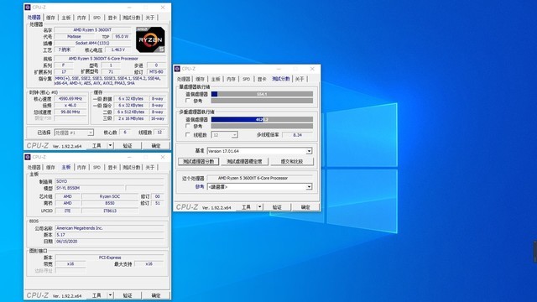The image size is (537, 302).
Task: Switch to 缓存 tab in processor window
Action: coord(50,18)
